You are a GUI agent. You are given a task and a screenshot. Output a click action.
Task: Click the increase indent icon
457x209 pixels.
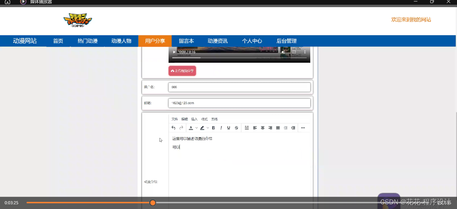(x=293, y=128)
